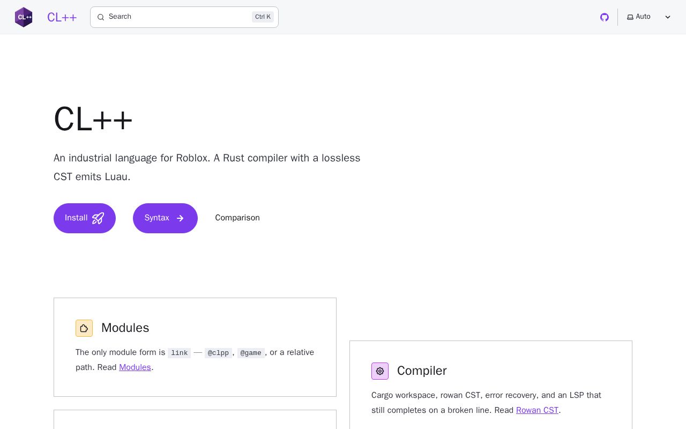686x429 pixels.
Task: Click the search magnifier icon
Action: click(101, 17)
